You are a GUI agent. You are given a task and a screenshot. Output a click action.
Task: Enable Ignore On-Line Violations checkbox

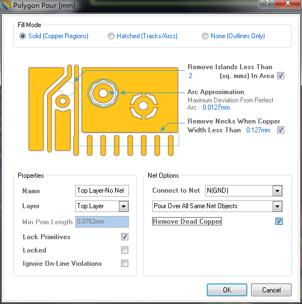pos(124,264)
